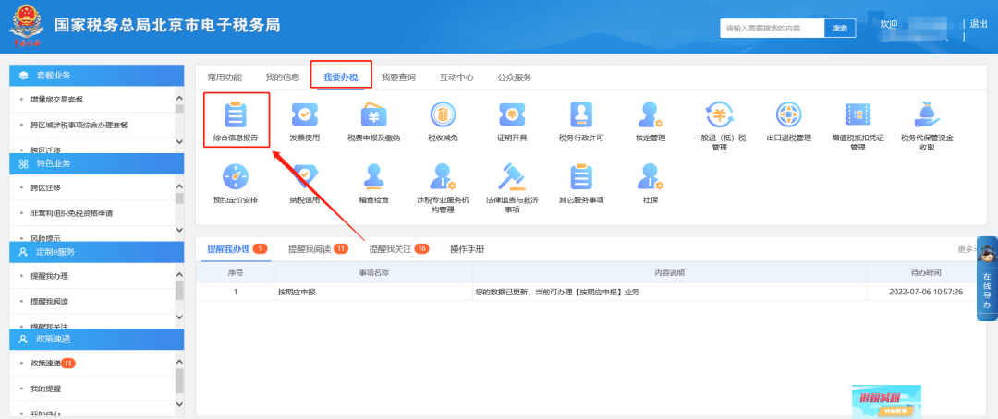
Task: Open the 综合信息报告 icon
Action: (236, 115)
